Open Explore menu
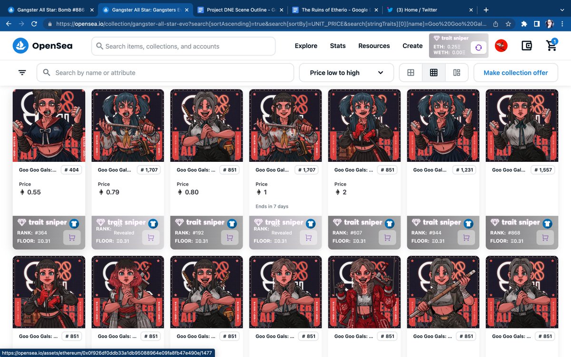The height and width of the screenshot is (357, 571). click(x=306, y=46)
